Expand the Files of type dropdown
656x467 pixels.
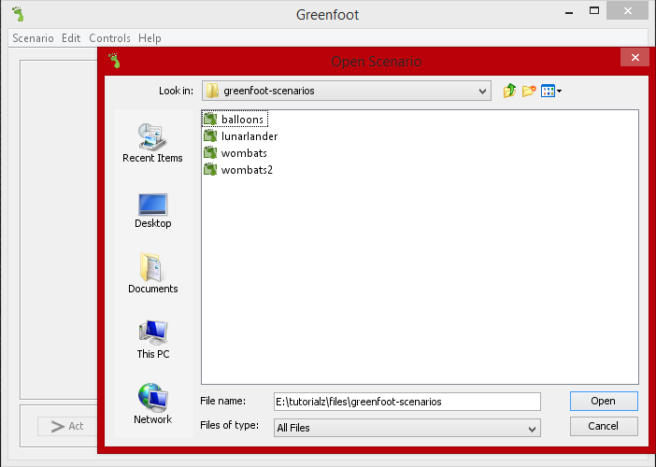tap(532, 428)
